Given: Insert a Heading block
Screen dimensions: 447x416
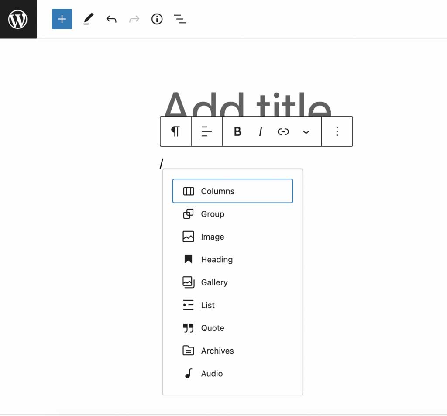Looking at the screenshot, I should (x=233, y=259).
